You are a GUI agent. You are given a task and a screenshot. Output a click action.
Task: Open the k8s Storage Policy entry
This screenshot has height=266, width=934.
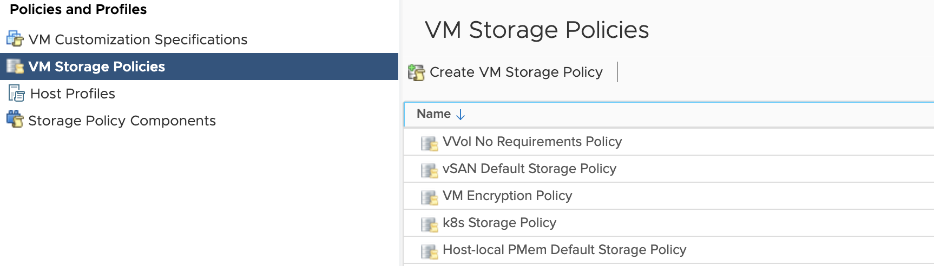499,223
